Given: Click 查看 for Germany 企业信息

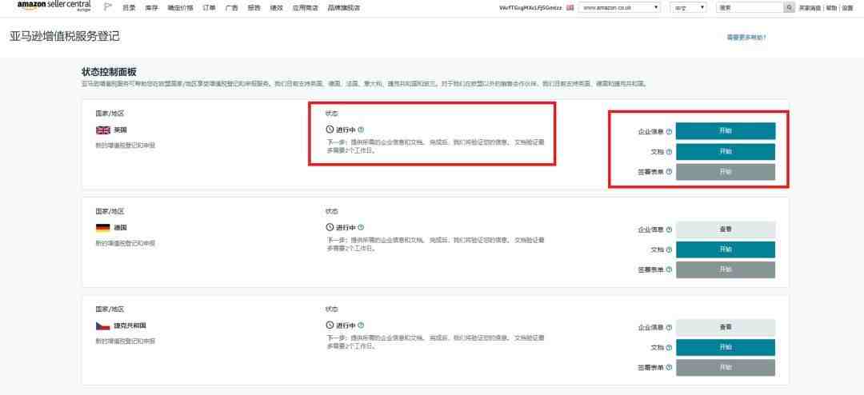Looking at the screenshot, I should point(725,229).
